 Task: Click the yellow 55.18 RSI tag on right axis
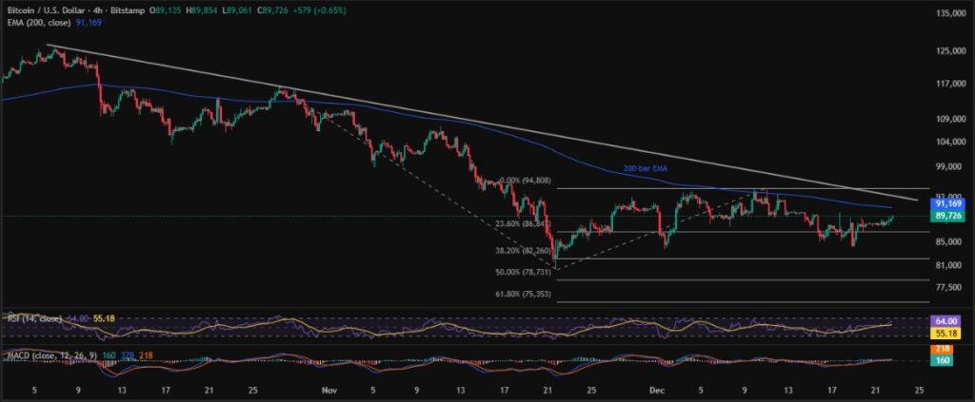tap(945, 335)
